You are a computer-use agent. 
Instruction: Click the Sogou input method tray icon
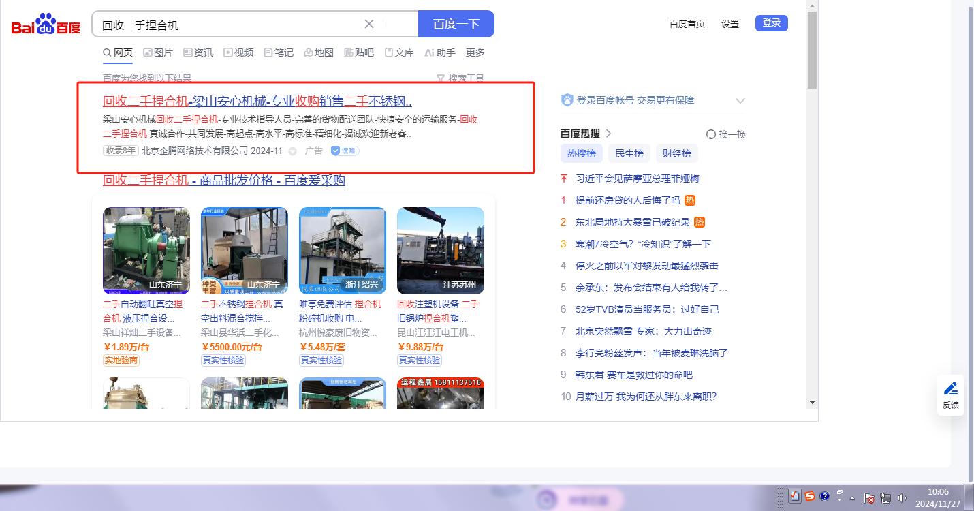click(x=809, y=496)
